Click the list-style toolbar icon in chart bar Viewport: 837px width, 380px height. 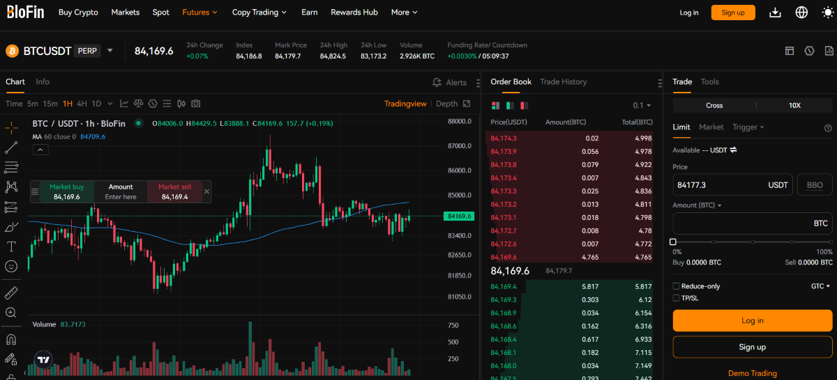coord(167,104)
